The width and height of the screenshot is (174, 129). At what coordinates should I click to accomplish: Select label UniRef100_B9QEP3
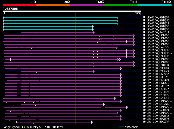(x=156, y=119)
